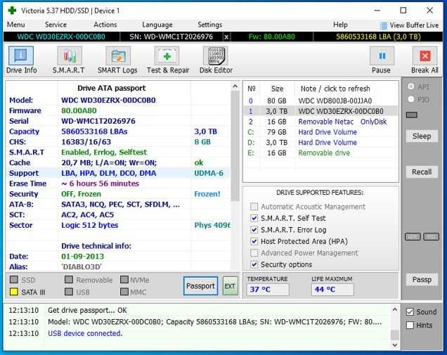
Task: Click the small gray indicator under PIO
Action: 411,115
